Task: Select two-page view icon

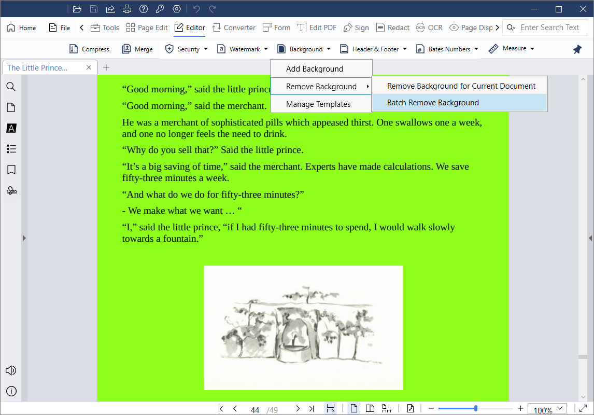Action: click(370, 408)
